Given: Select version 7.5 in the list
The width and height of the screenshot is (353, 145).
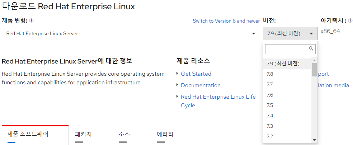Looking at the screenshot, I should pyautogui.click(x=287, y=105).
